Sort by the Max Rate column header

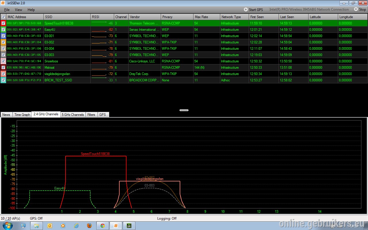coord(207,17)
